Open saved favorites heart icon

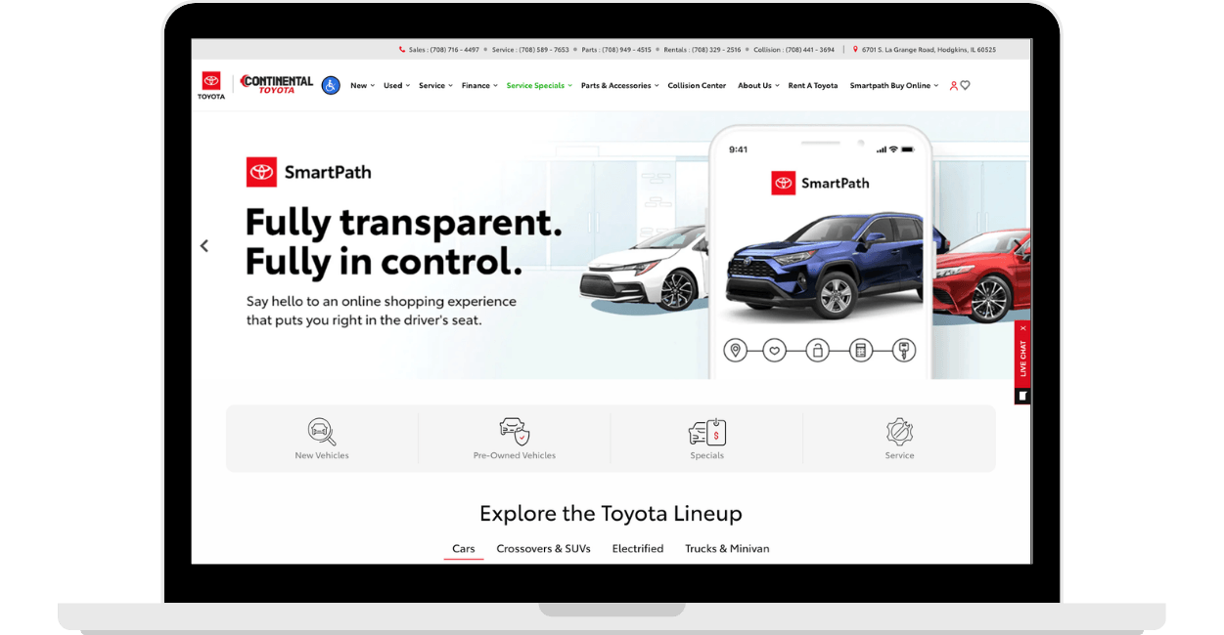point(965,86)
